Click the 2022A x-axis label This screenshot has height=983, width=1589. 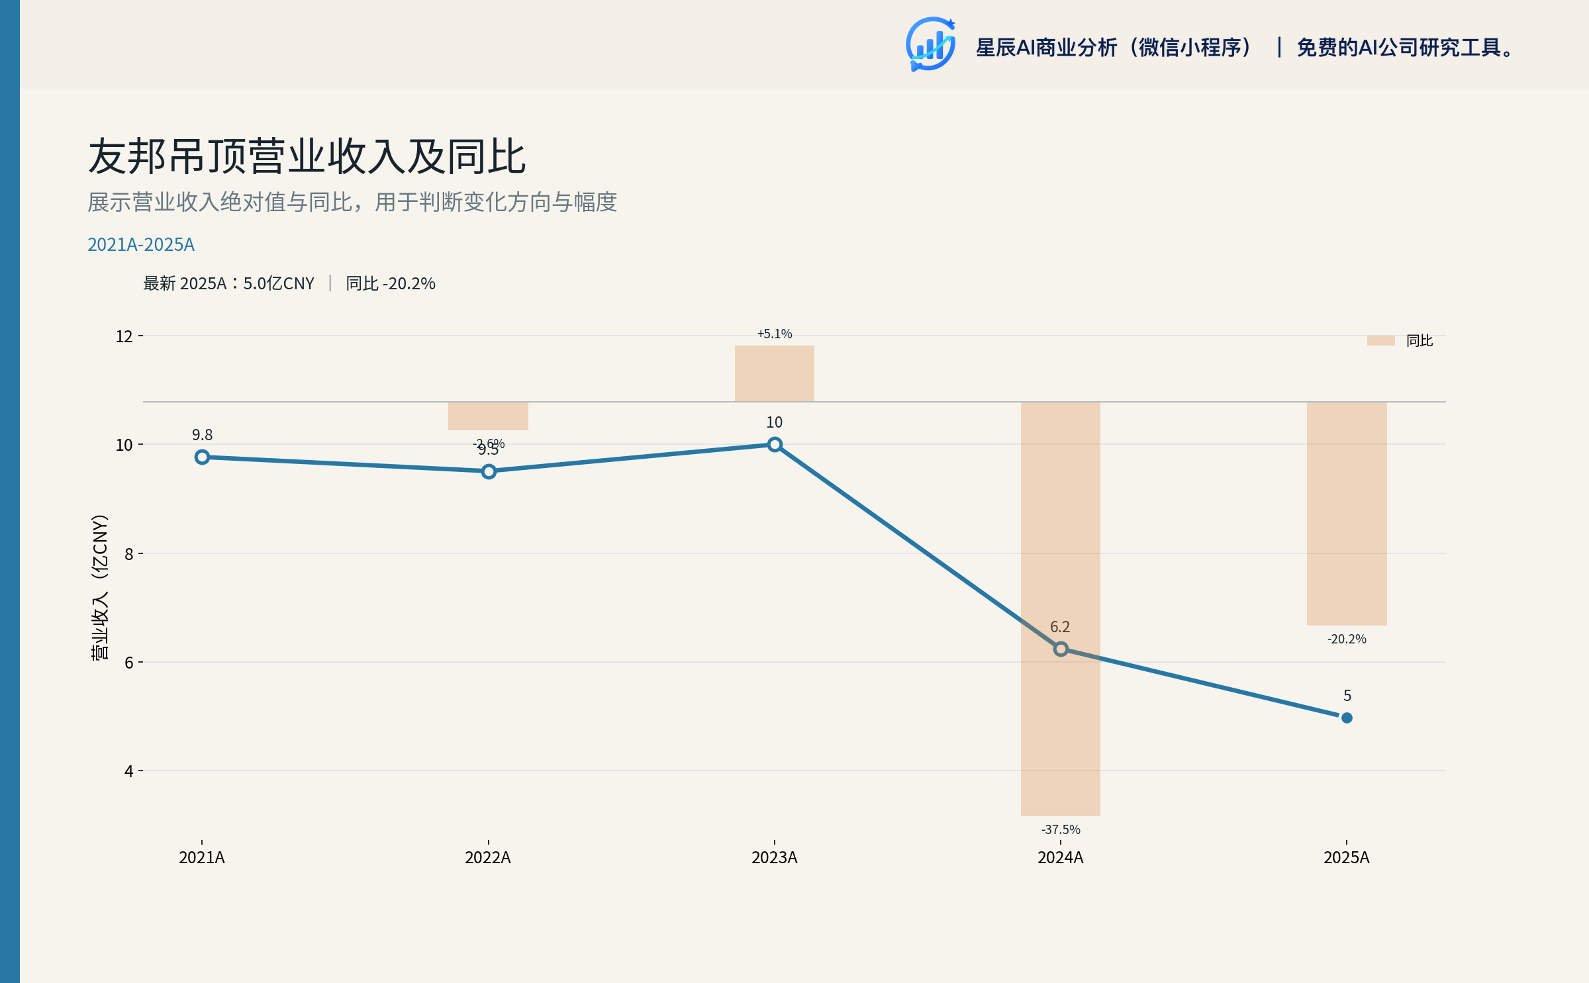coord(488,857)
